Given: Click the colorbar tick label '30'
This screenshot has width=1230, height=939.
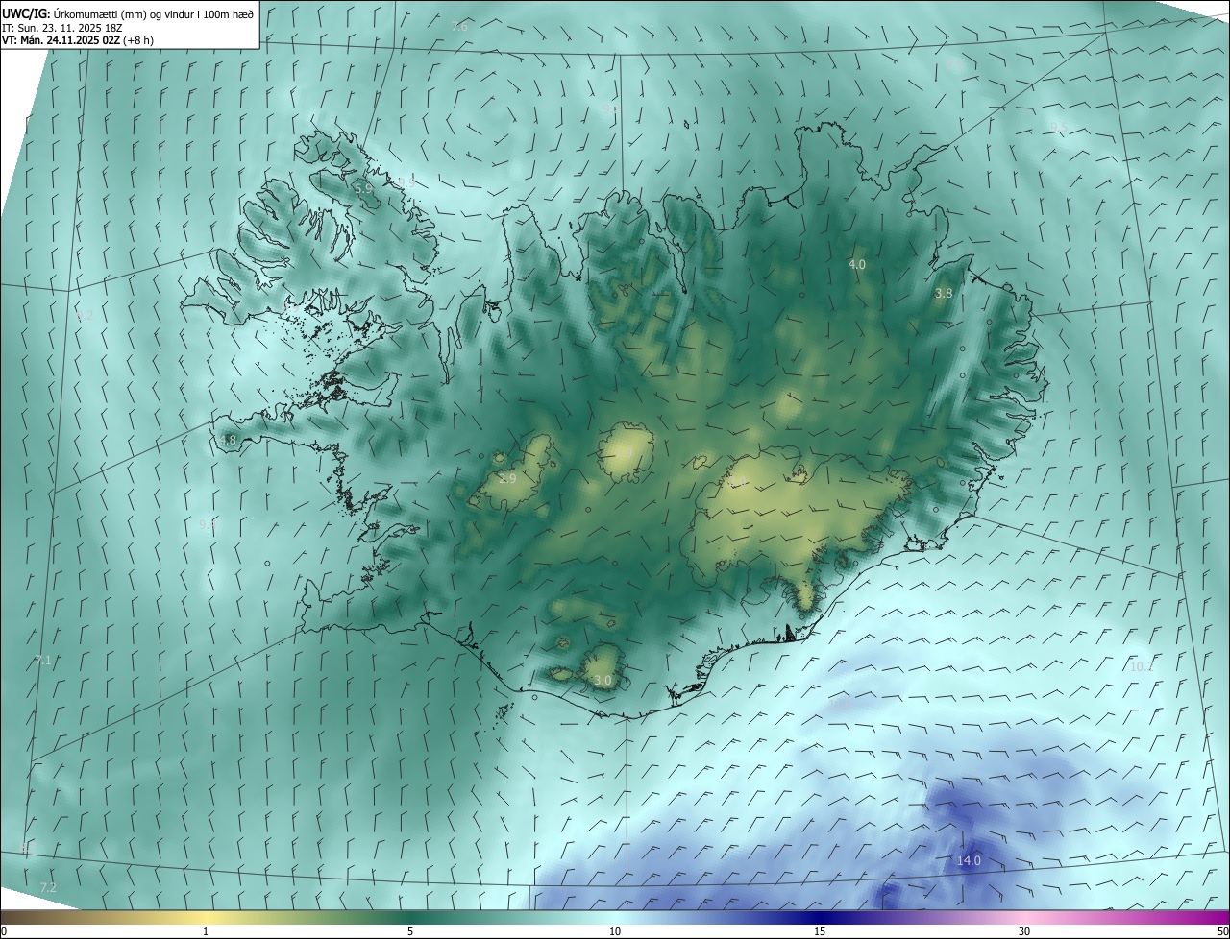Looking at the screenshot, I should [1024, 931].
